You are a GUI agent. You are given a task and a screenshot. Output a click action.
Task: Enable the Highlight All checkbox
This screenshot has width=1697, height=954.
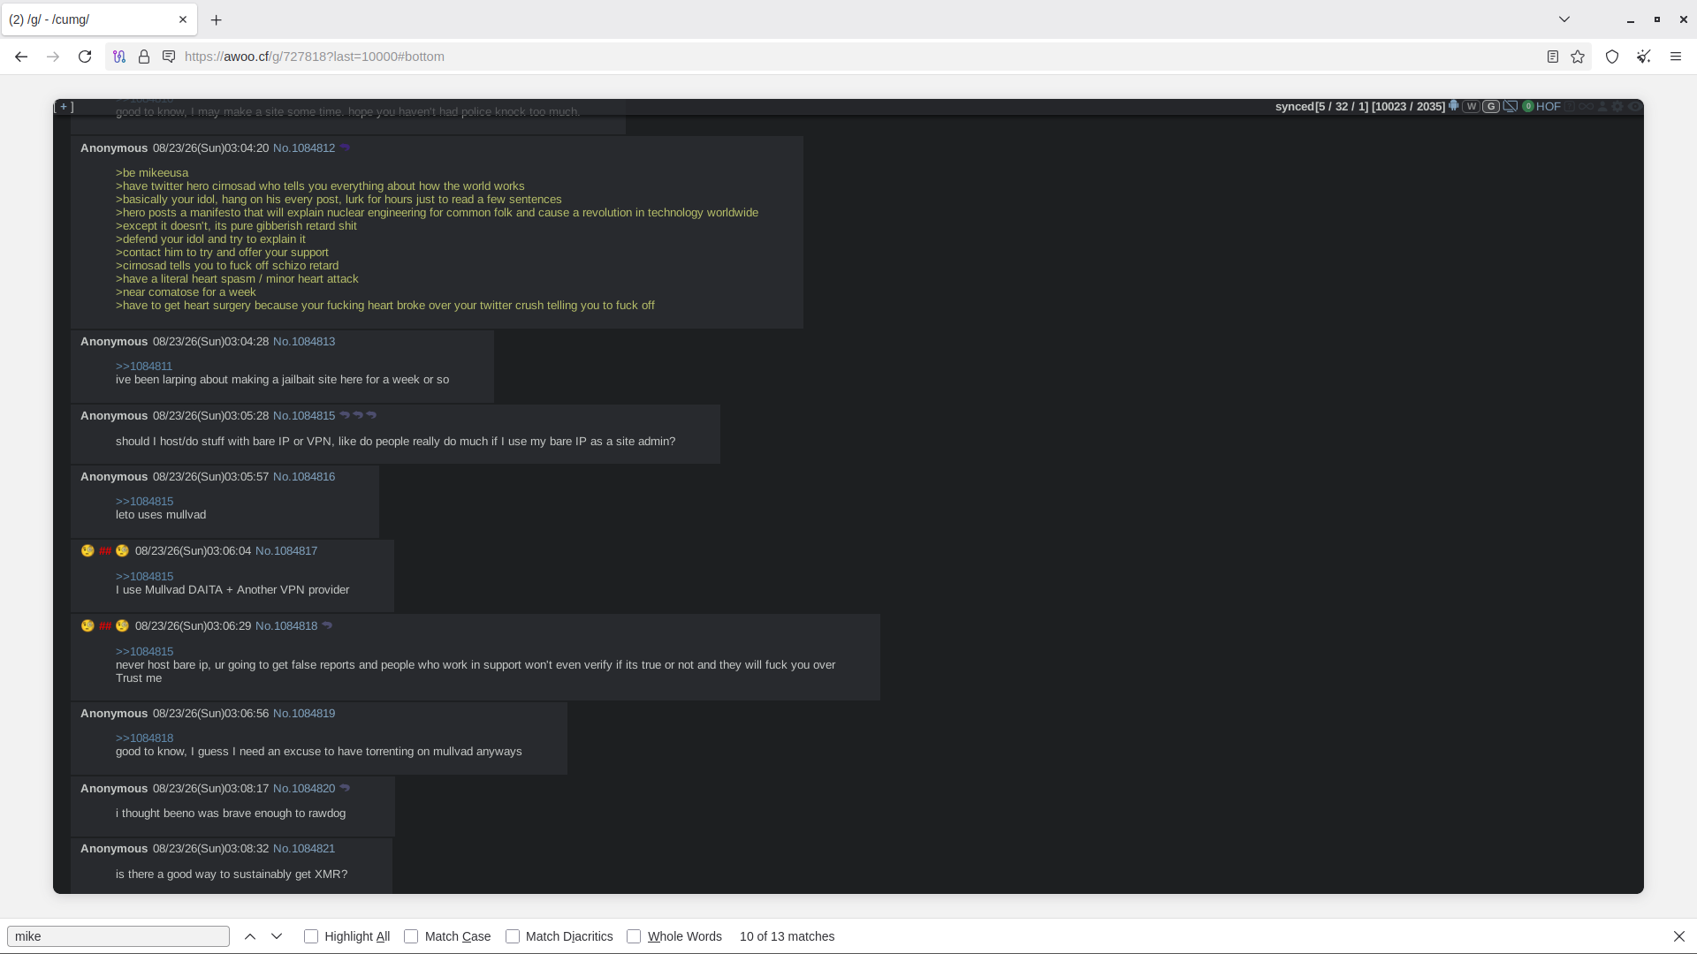point(311,936)
